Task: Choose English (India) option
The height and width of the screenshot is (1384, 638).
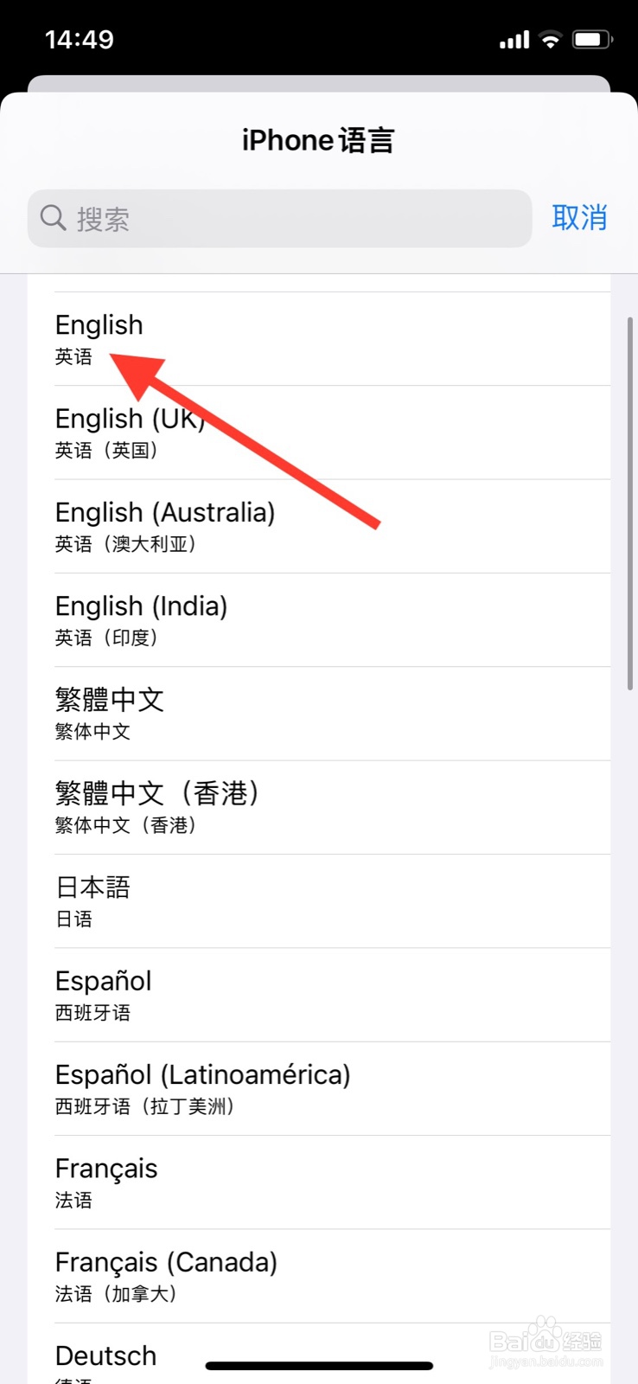Action: (x=319, y=619)
